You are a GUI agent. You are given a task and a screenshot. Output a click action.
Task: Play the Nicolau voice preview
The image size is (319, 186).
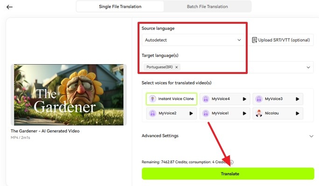click(x=297, y=113)
